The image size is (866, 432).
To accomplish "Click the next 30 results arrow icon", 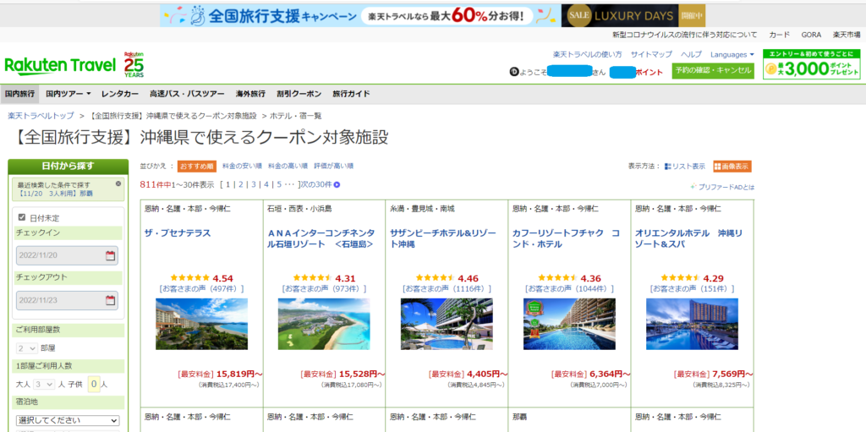I will [337, 184].
